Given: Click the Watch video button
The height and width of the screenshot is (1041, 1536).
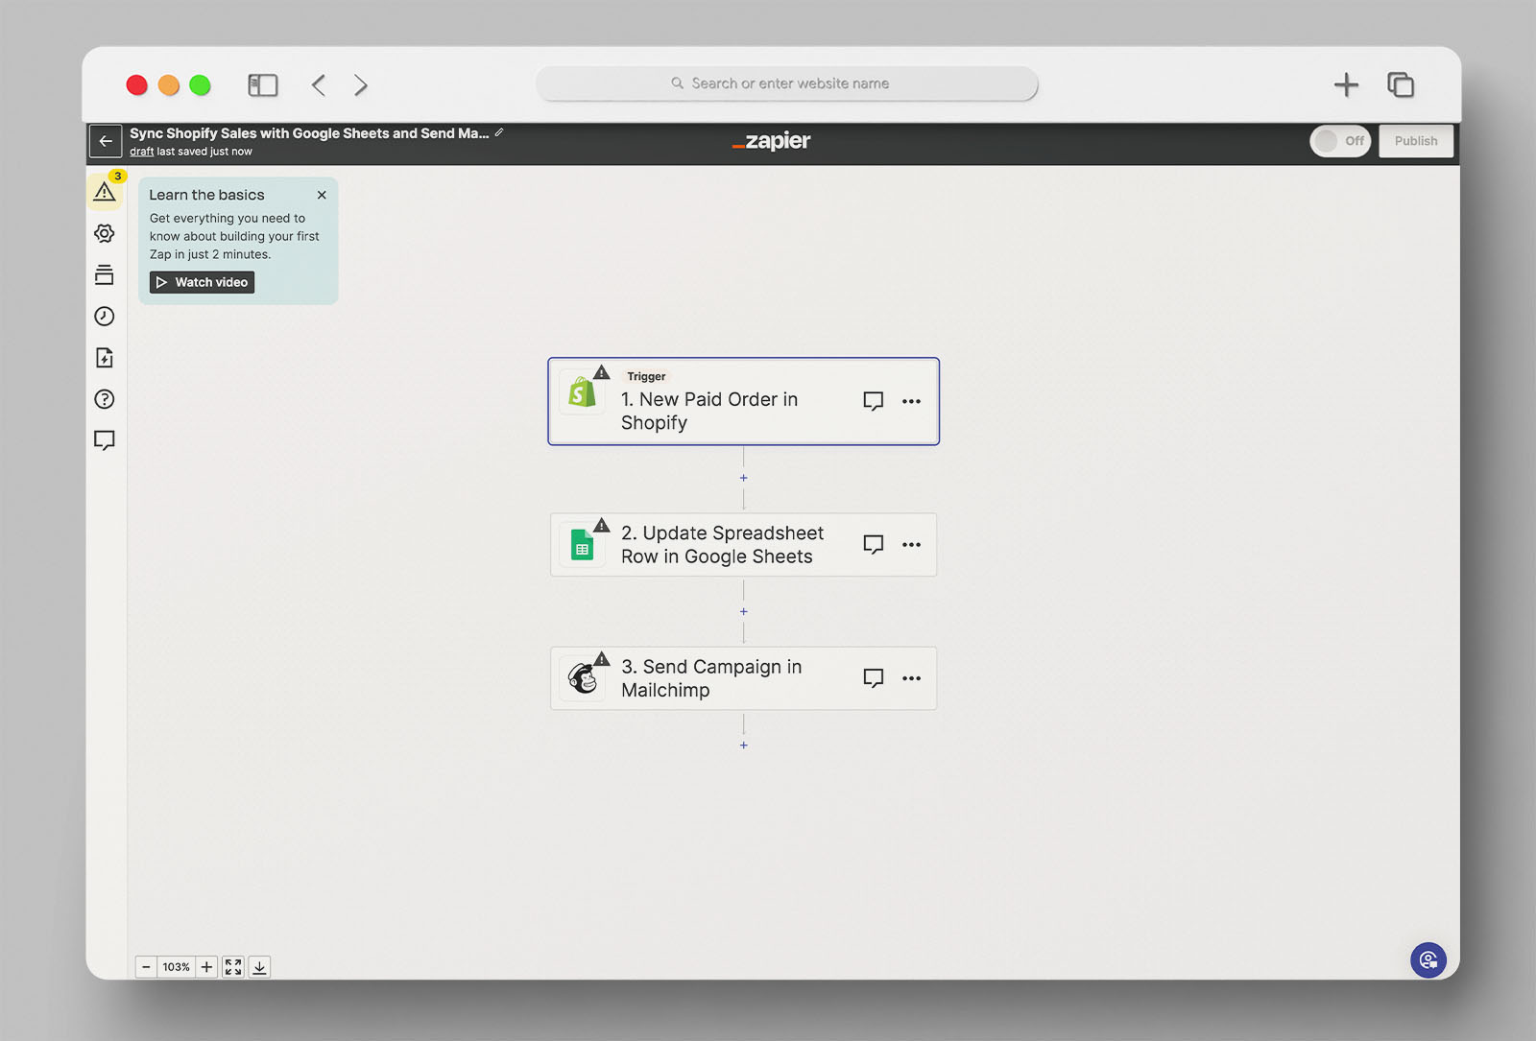Looking at the screenshot, I should 202,282.
